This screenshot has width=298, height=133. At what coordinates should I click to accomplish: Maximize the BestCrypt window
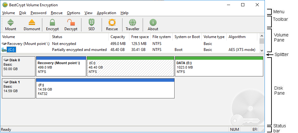[x=243, y=5]
